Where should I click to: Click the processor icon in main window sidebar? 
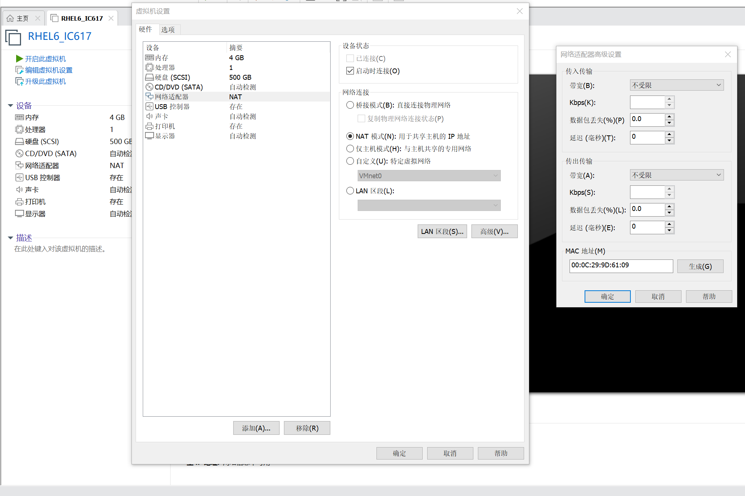pos(20,129)
